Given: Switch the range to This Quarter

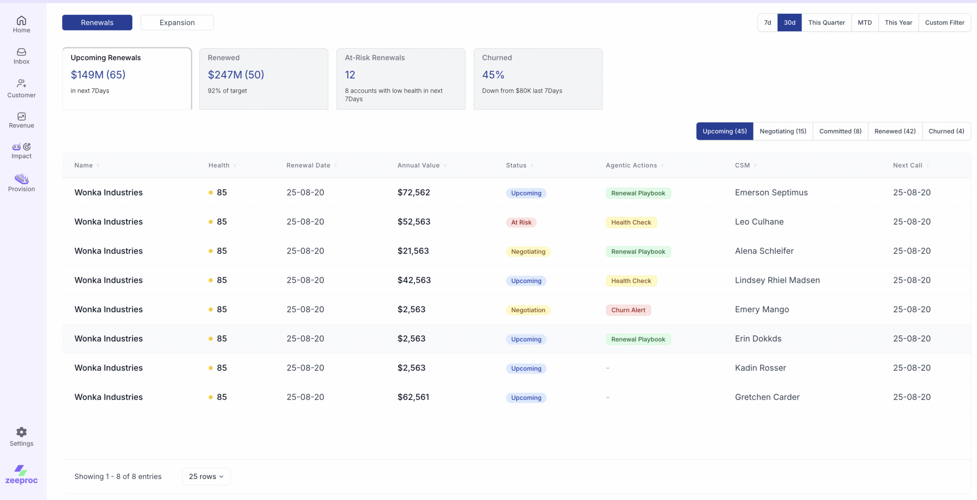Looking at the screenshot, I should click(826, 23).
